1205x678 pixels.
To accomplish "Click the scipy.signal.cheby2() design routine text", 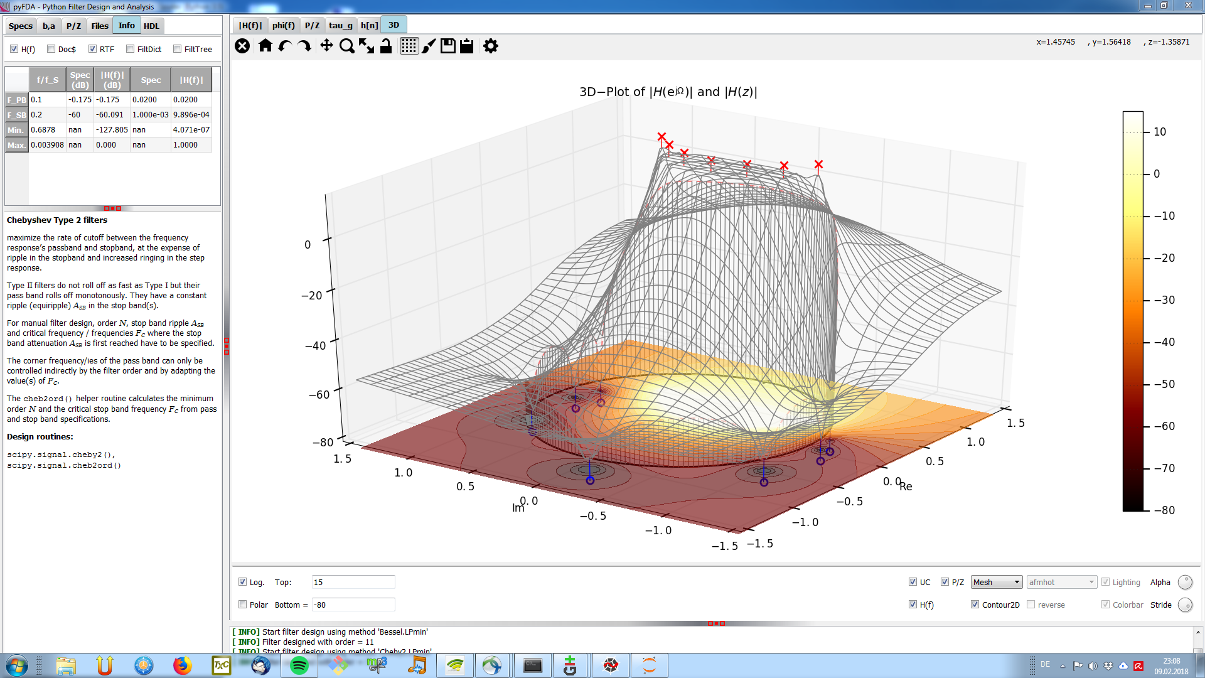I will pos(60,455).
